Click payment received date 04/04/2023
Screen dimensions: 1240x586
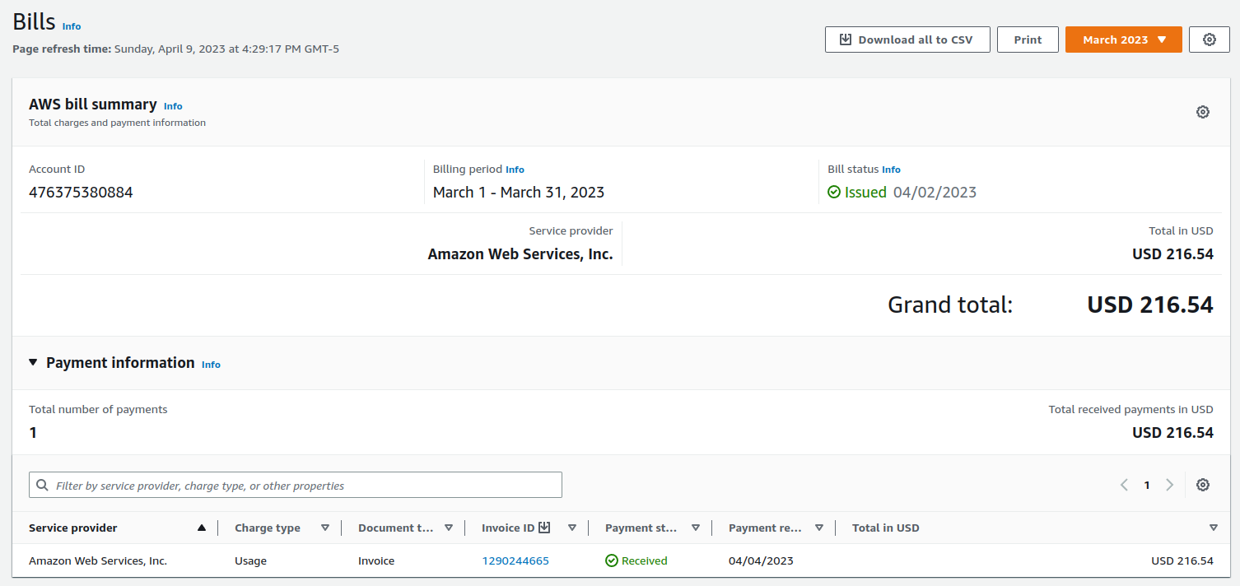point(761,560)
